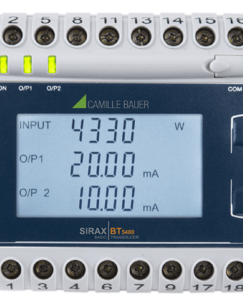Click the 10.00 output reading
The image size is (243, 304).
point(107,198)
